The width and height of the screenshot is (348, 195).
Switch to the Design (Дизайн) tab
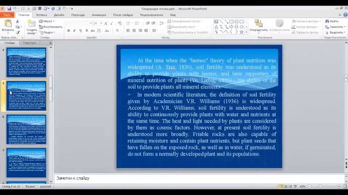(59, 15)
